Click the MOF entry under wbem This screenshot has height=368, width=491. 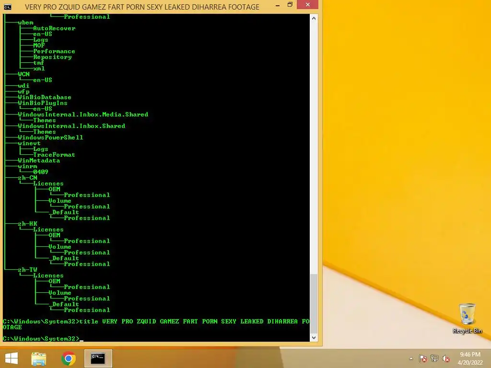coord(39,46)
